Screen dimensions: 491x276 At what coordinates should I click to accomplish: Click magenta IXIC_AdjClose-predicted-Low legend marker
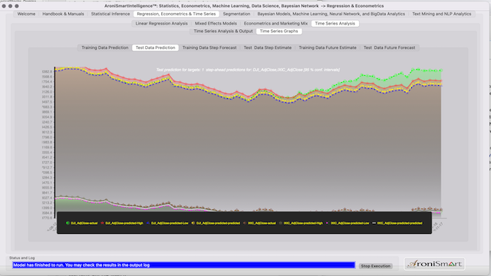pos(328,223)
